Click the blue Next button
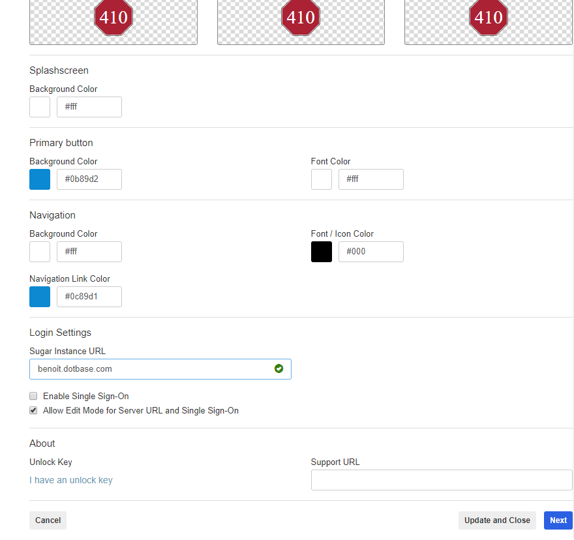Viewport: 574px width, 540px height. pyautogui.click(x=558, y=520)
